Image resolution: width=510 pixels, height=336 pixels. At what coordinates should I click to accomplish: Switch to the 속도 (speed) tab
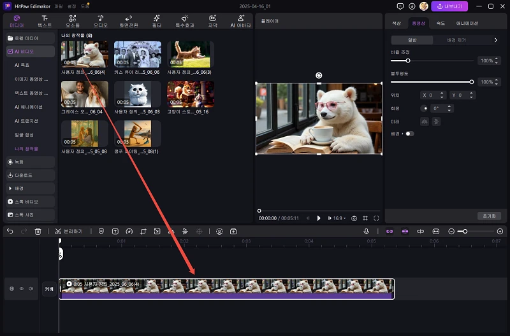(x=440, y=23)
